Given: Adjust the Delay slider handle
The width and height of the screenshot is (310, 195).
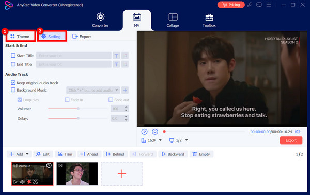Looking at the screenshot, I should click(x=79, y=118).
